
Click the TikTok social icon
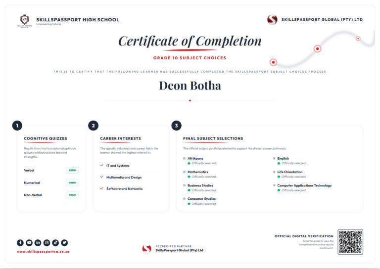(55, 242)
